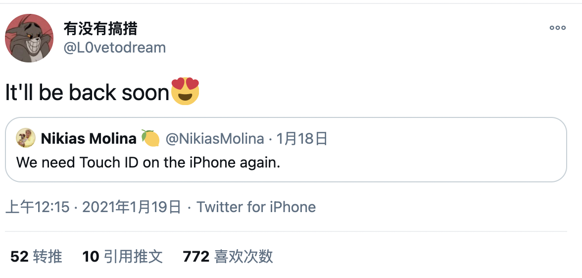Open the Nikias Molina name in quoted tweet

89,139
